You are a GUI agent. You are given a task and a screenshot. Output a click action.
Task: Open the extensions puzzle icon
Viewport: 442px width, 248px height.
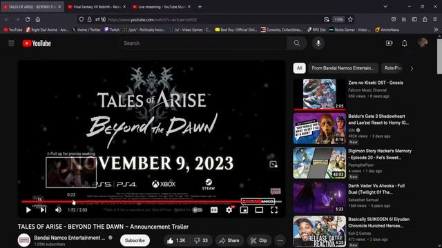pos(425,19)
